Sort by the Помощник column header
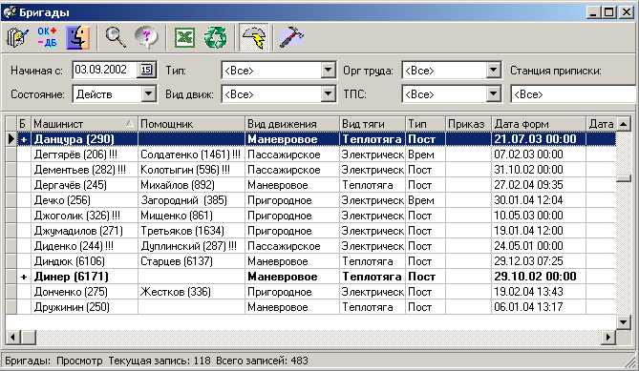The height and width of the screenshot is (371, 639). (x=192, y=124)
